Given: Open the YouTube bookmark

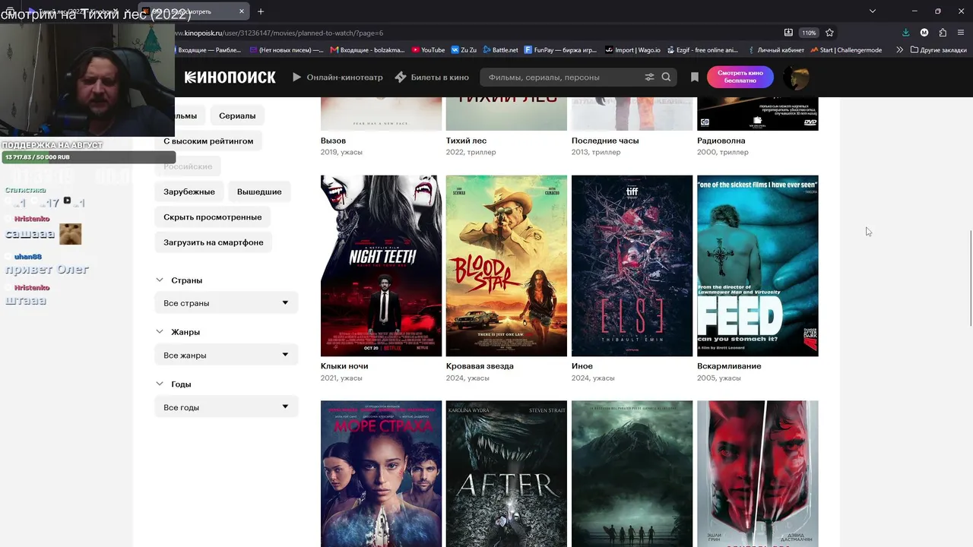Looking at the screenshot, I should click(x=428, y=50).
